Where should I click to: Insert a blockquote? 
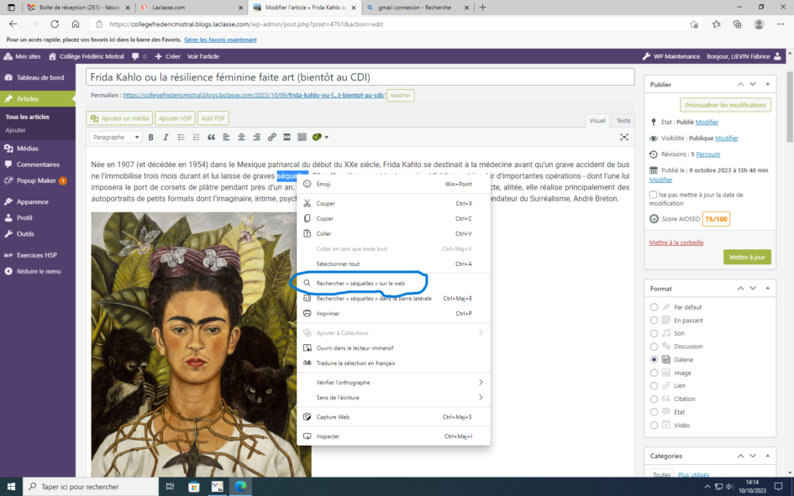(211, 137)
